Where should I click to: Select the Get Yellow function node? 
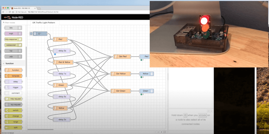[x=121, y=74]
